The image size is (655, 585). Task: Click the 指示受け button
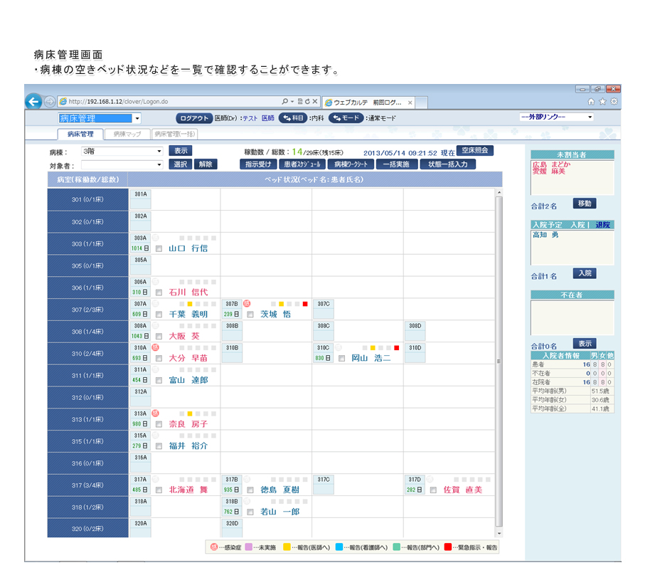[258, 164]
